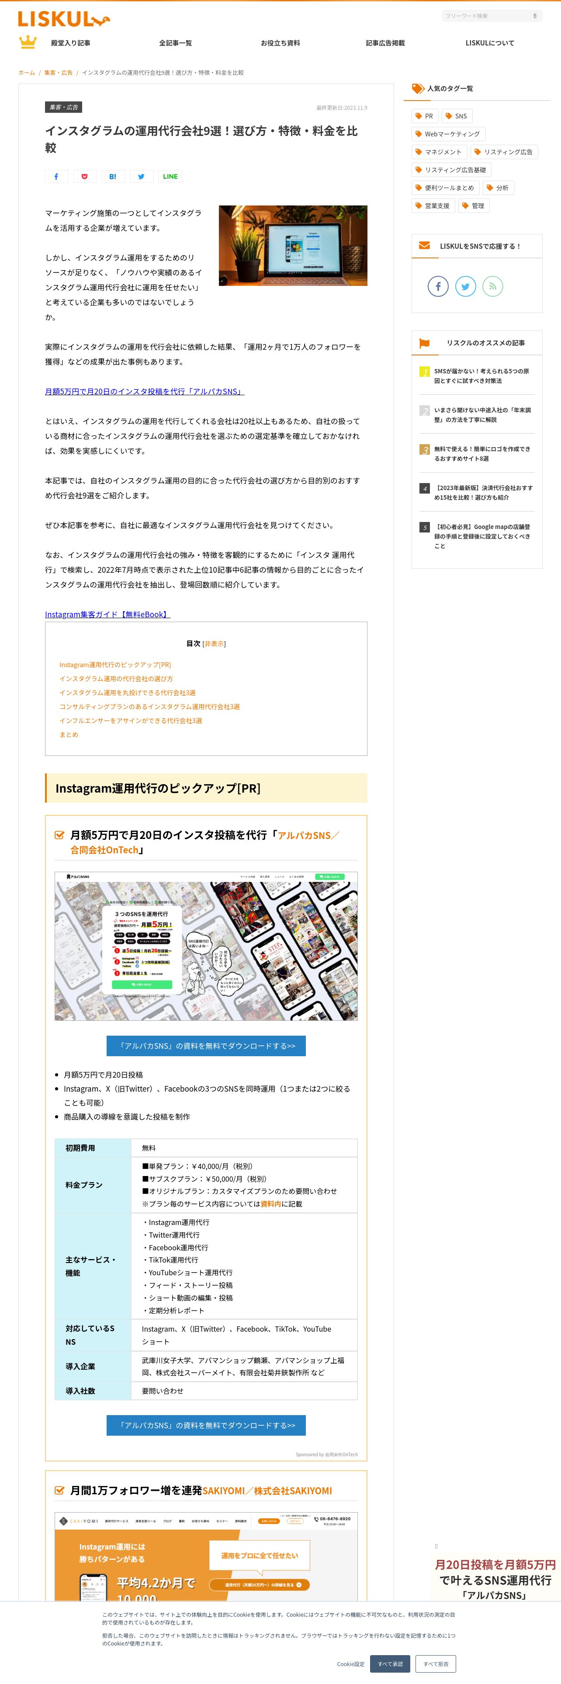Screen dimensions: 561x1684
Task: Go to 集客・広告 breadcrumb link
Action: pos(58,73)
